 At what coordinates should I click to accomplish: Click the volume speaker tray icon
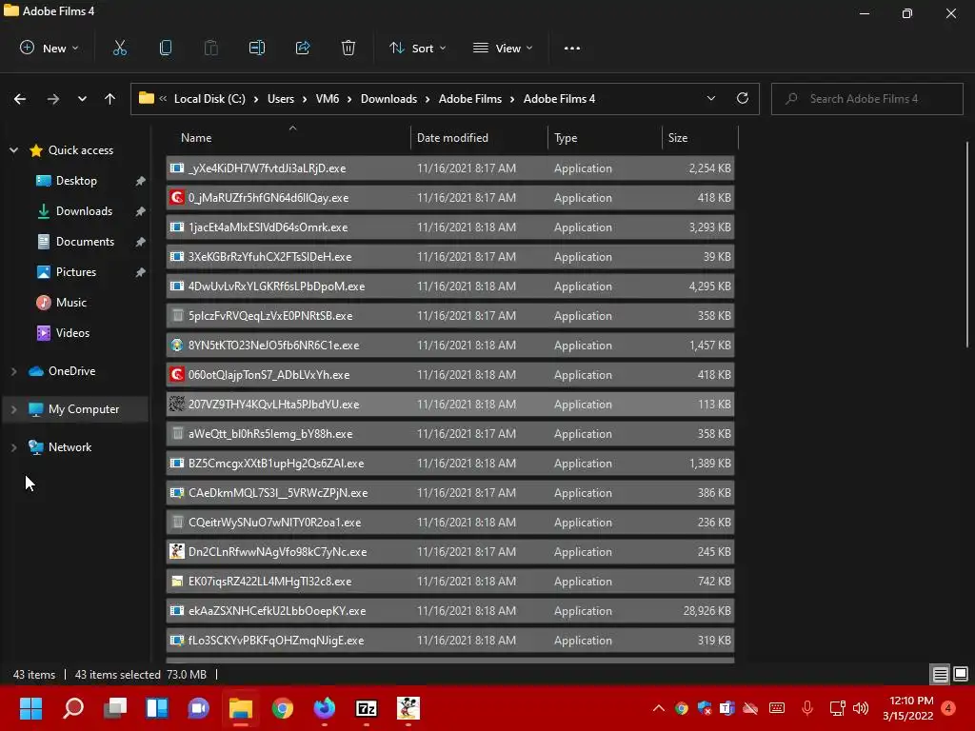[x=861, y=708]
